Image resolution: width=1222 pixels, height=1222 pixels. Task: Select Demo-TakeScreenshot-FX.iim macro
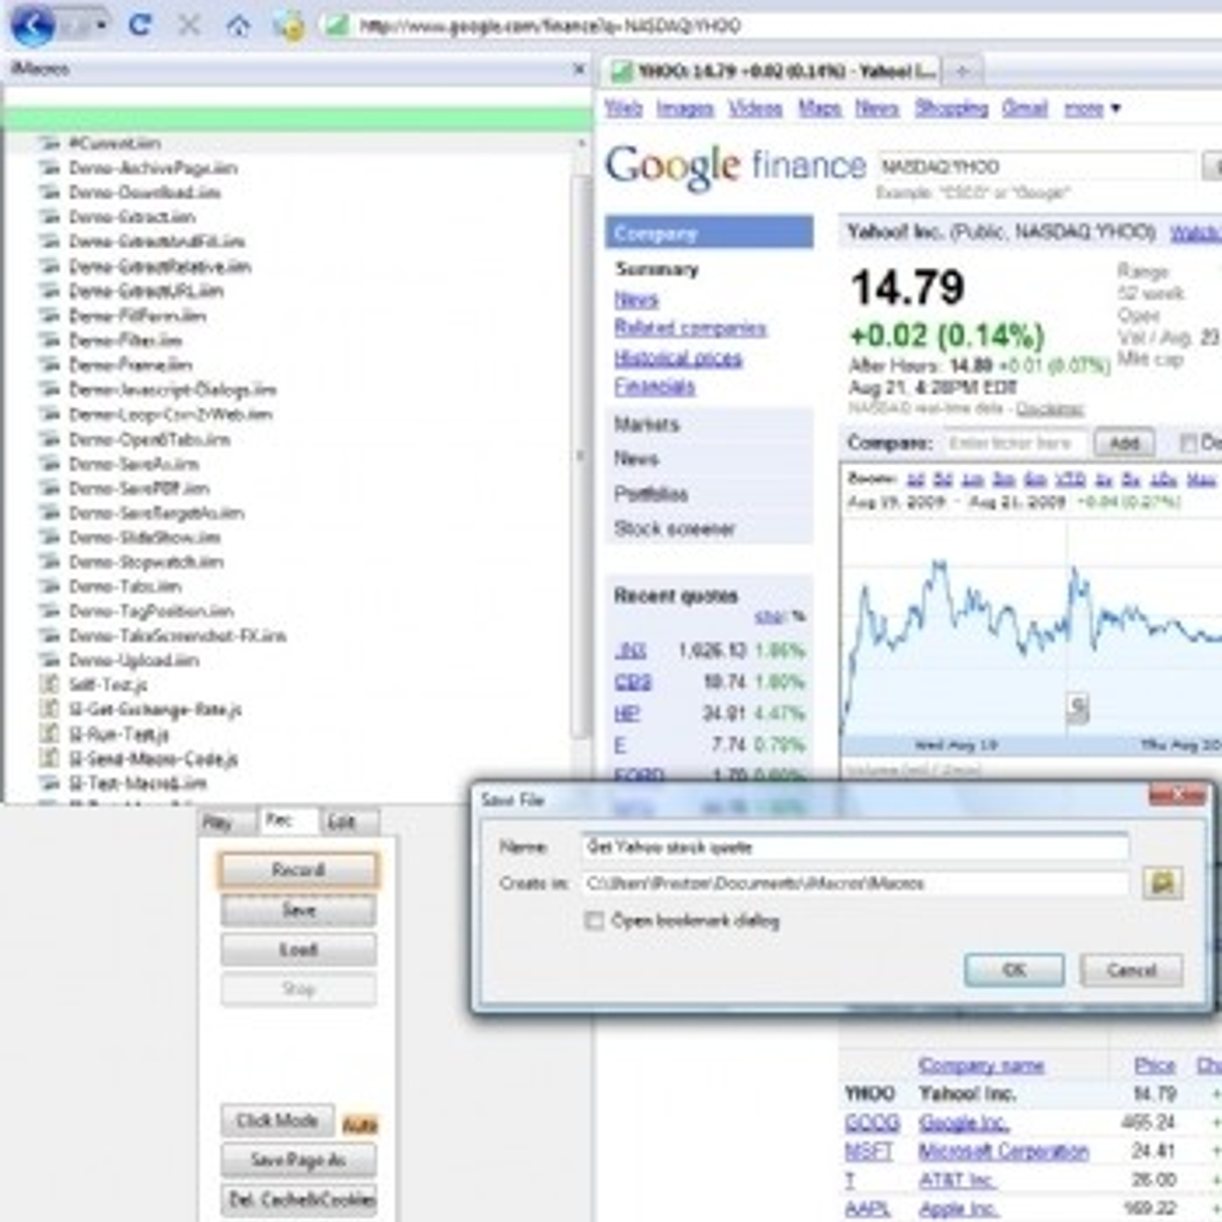pos(177,635)
